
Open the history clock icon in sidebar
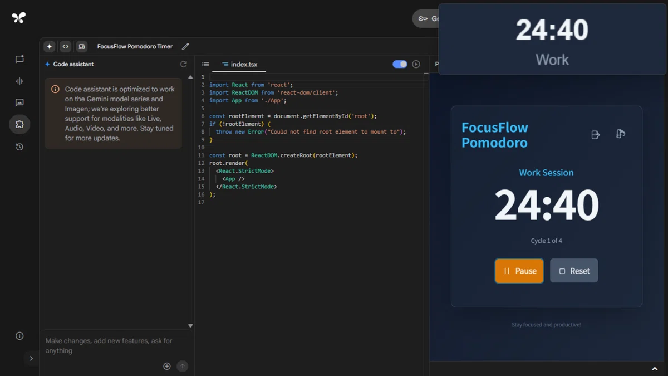[x=19, y=147]
